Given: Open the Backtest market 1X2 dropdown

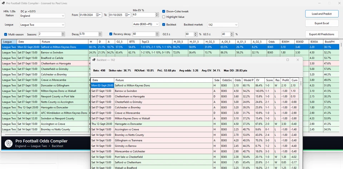Looking at the screenshot, I should tap(223, 25).
